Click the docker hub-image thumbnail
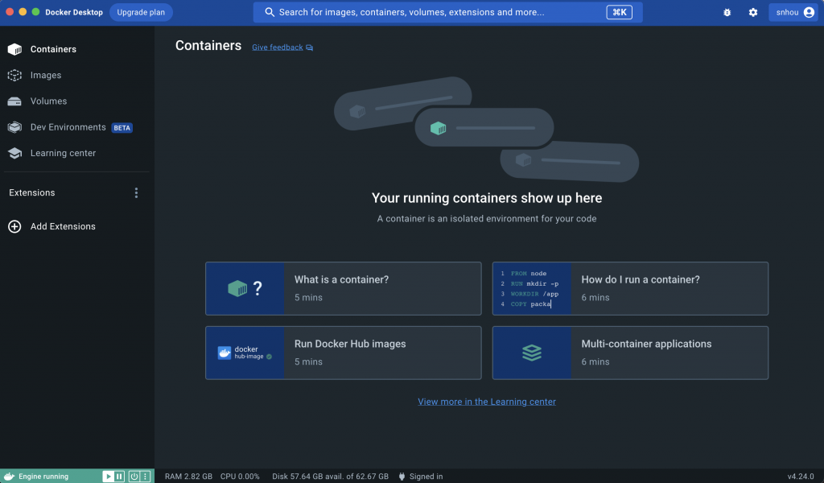The image size is (824, 483). [245, 353]
